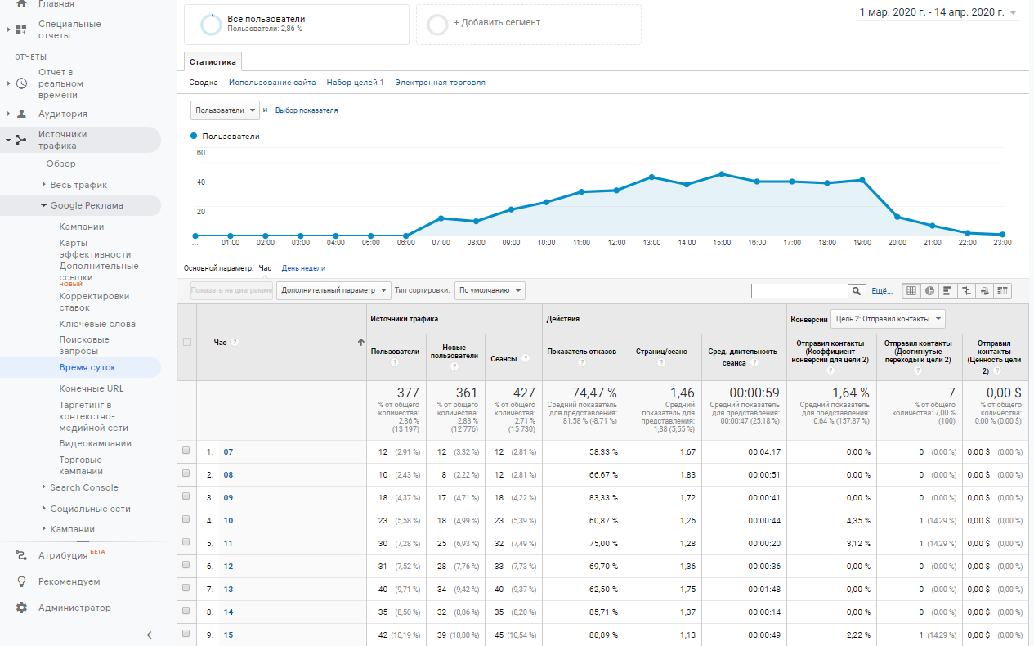Open Ключевые слова report in sidebar

point(97,324)
